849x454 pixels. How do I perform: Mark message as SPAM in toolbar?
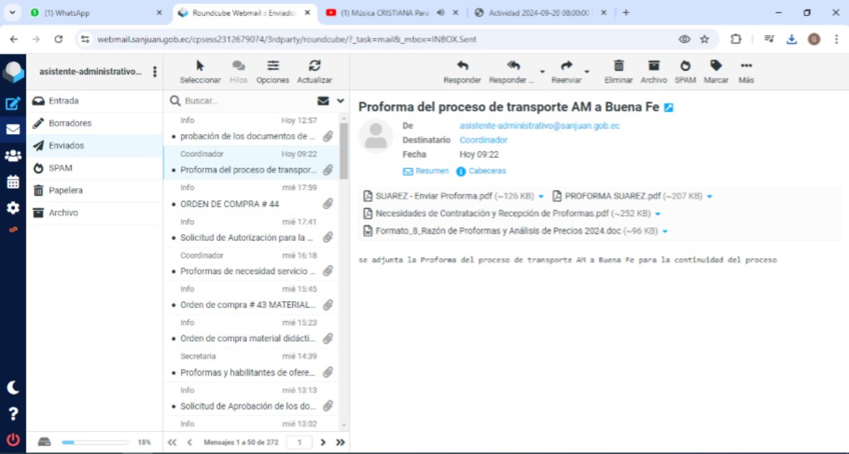tap(685, 71)
